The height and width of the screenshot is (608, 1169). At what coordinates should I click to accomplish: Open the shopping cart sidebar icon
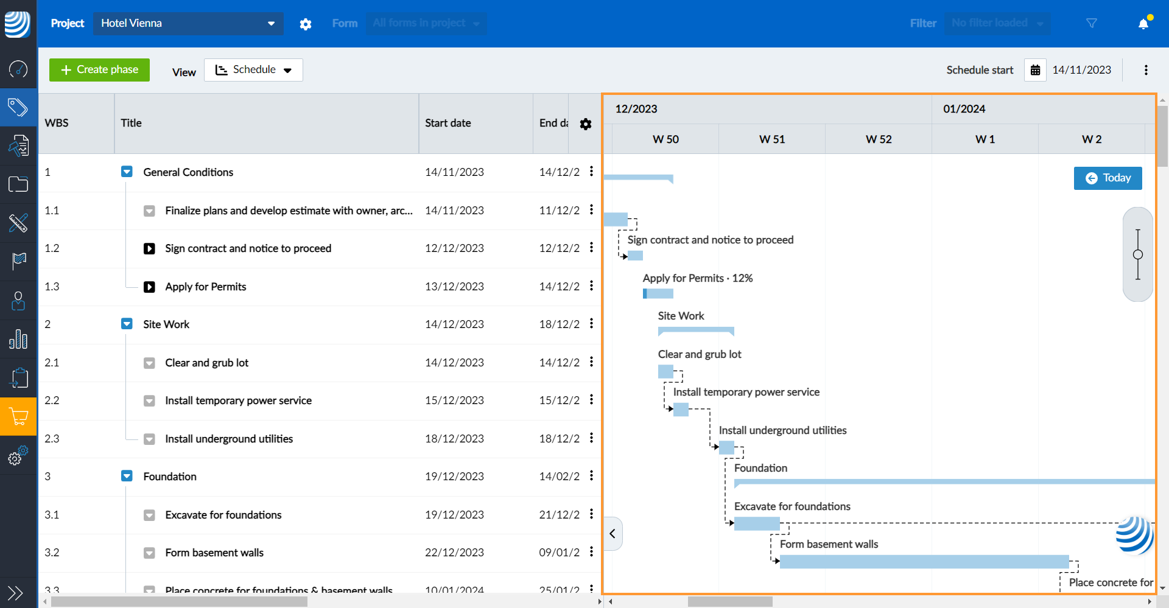point(18,417)
